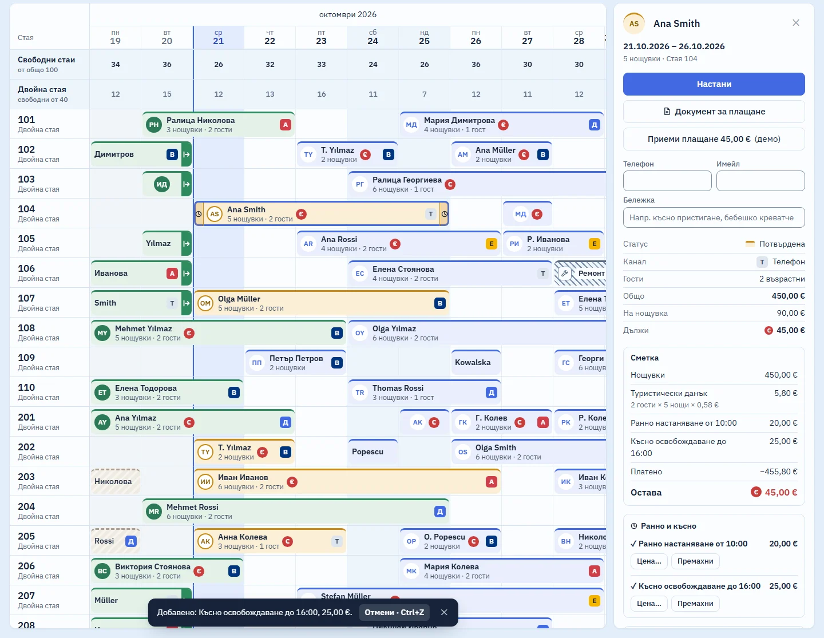Open the Виктория Стоянова booking in room 206
Viewport: 824px width, 638px height.
167,571
